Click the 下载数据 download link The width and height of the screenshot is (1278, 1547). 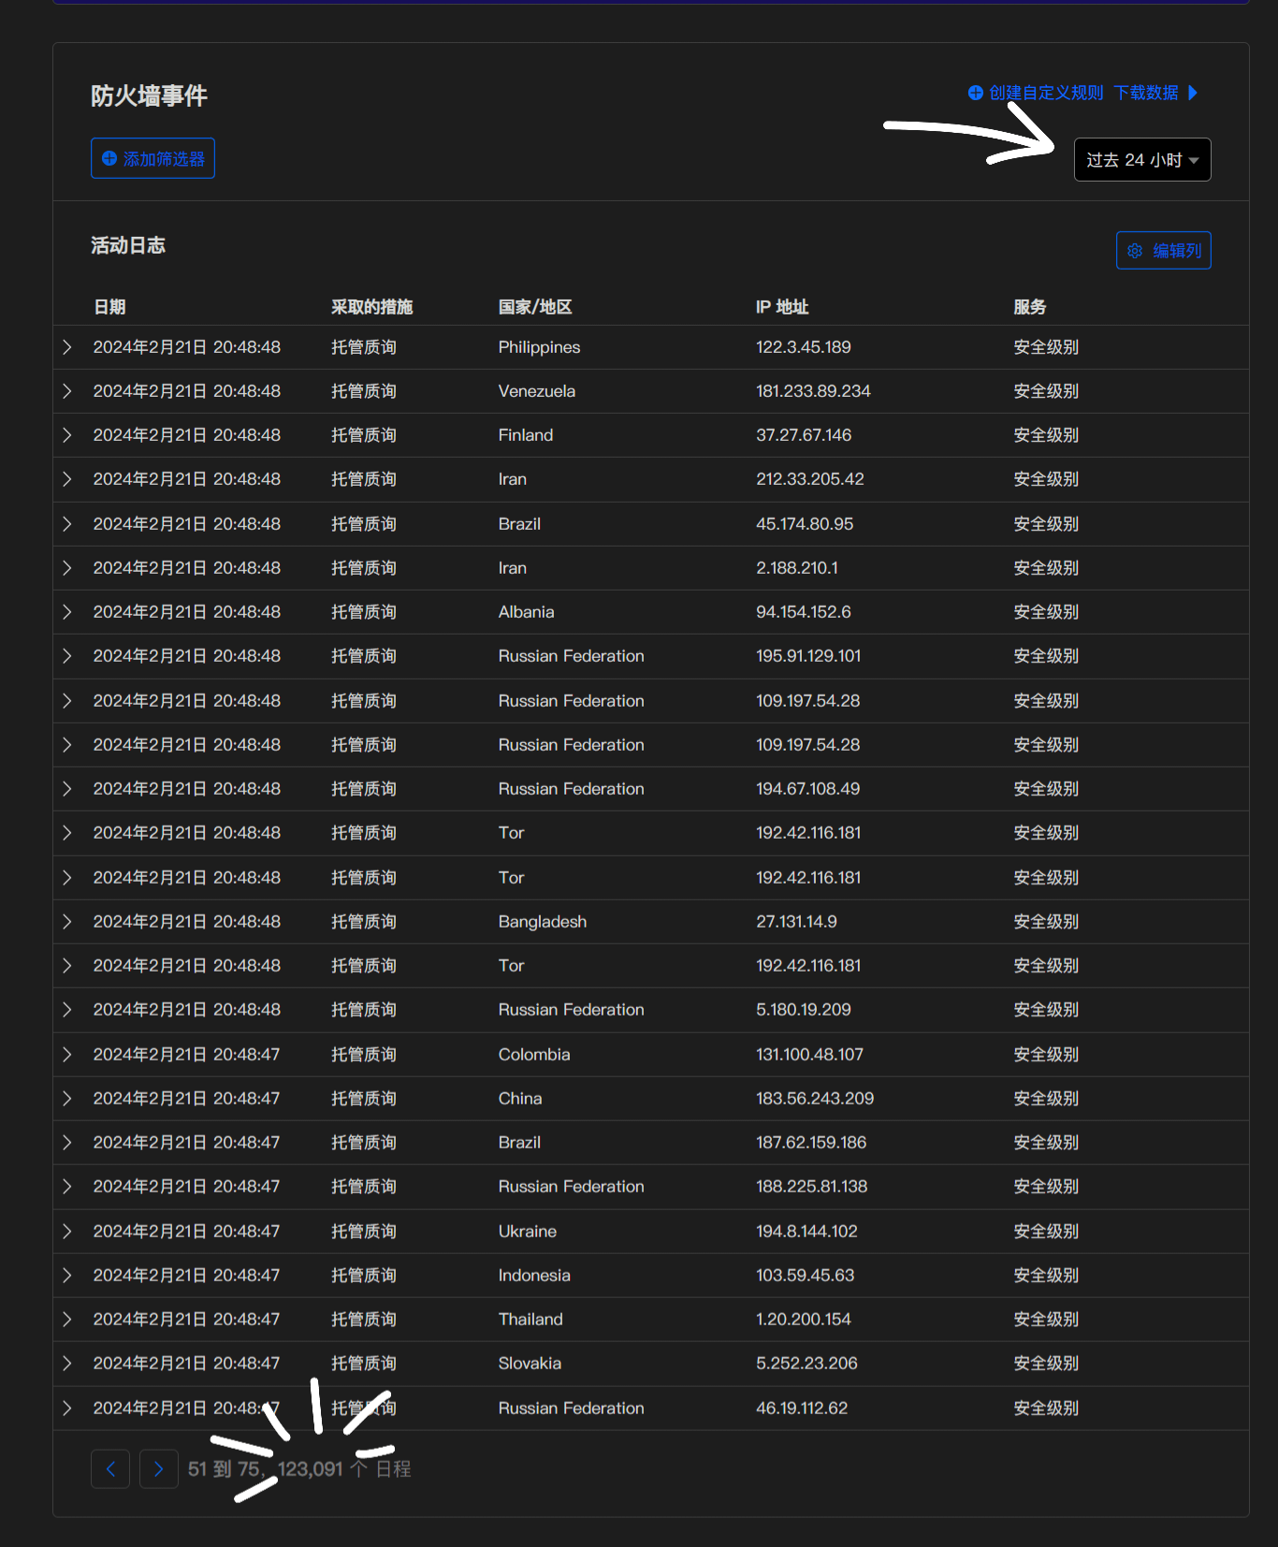click(x=1145, y=93)
